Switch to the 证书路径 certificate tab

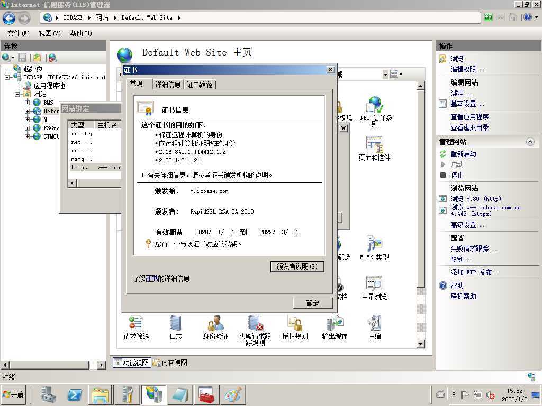200,85
